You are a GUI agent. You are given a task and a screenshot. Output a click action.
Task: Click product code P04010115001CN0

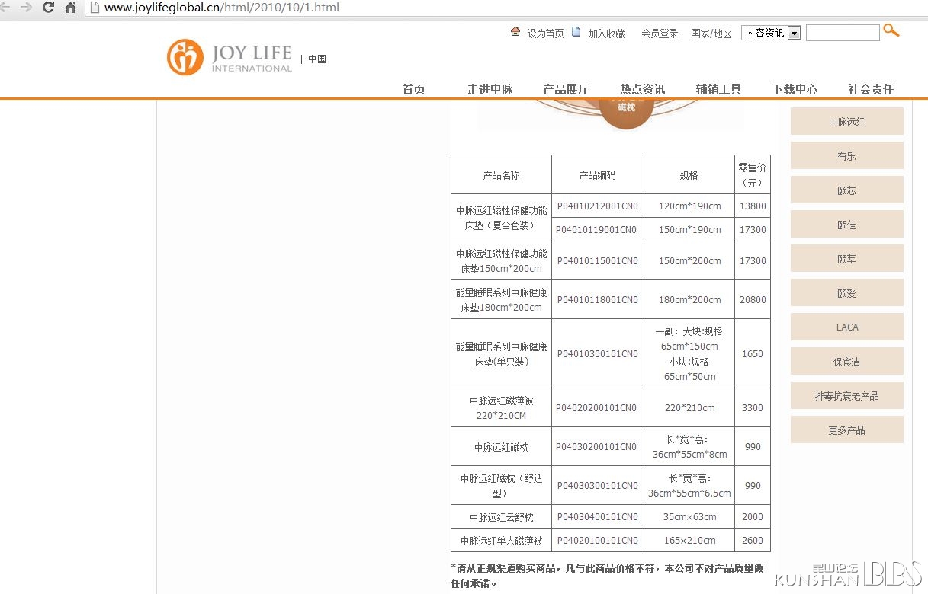[598, 261]
